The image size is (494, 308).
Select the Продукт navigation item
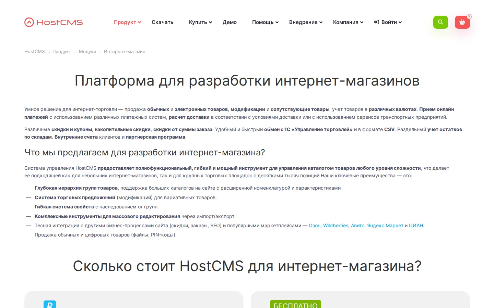click(125, 22)
